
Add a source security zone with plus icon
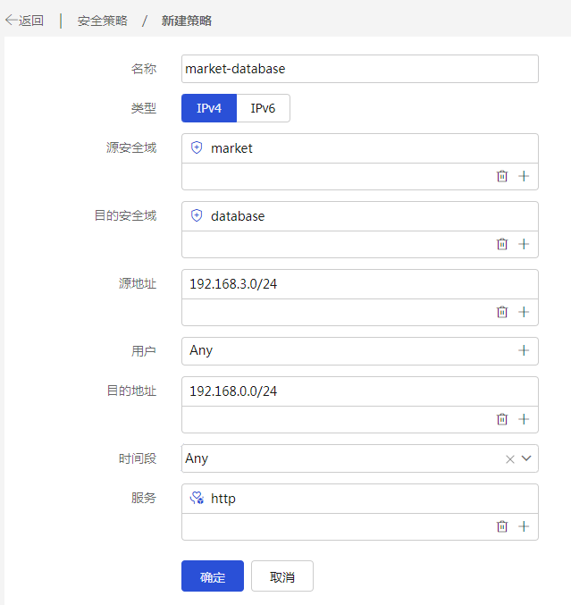(x=524, y=176)
